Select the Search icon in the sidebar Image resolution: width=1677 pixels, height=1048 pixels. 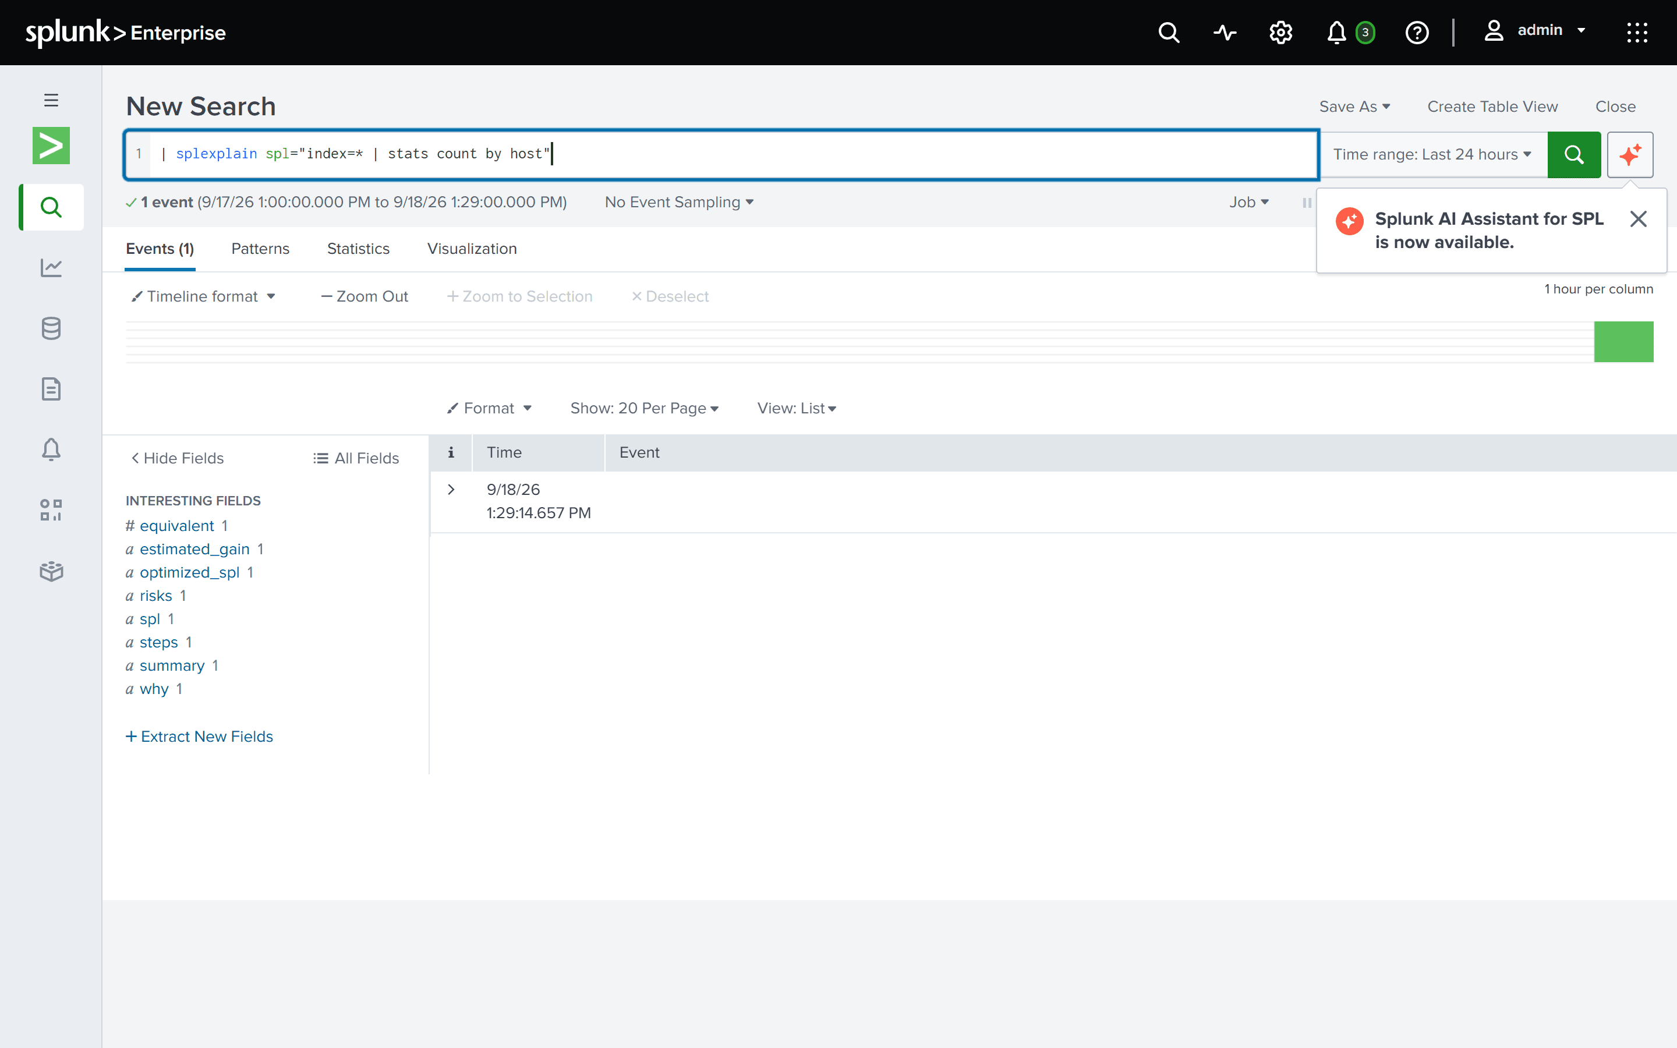click(51, 207)
